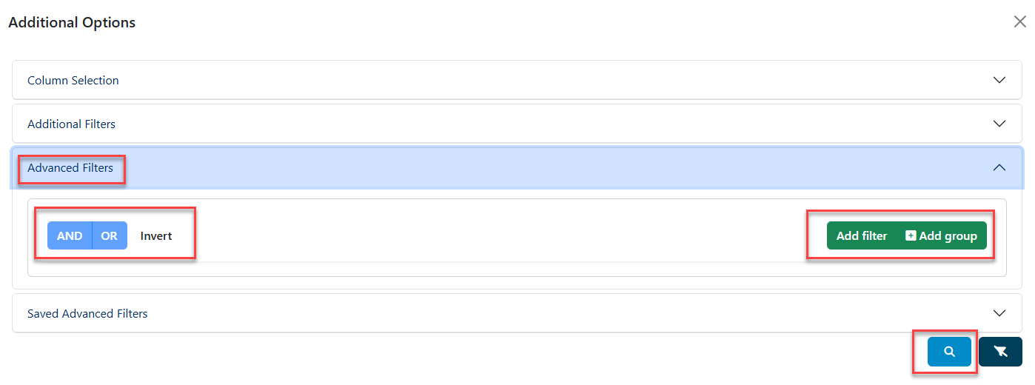
Task: Run search with the magnifying glass button
Action: click(x=949, y=352)
